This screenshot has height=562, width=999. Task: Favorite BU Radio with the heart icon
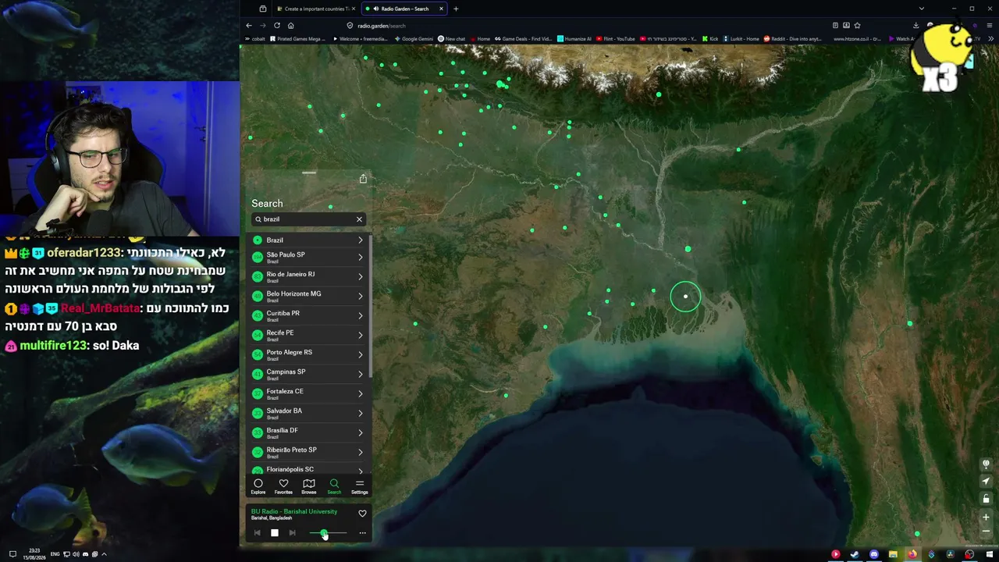[362, 514]
